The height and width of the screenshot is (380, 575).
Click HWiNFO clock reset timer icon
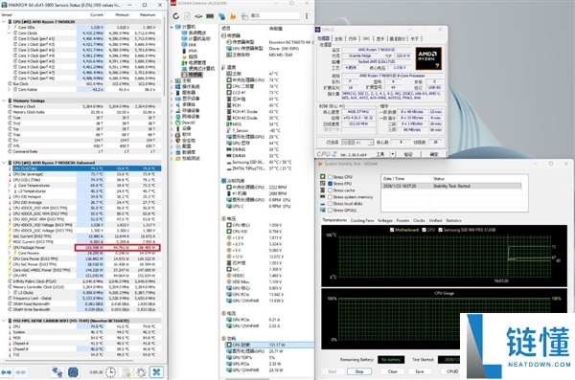point(110,372)
